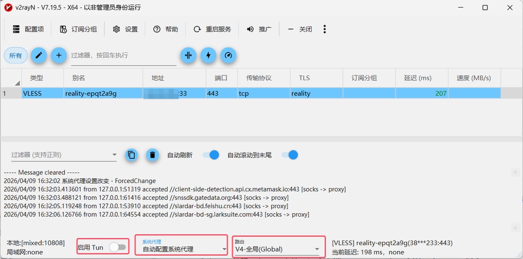Clear log messages with the trash icon

tap(152, 155)
